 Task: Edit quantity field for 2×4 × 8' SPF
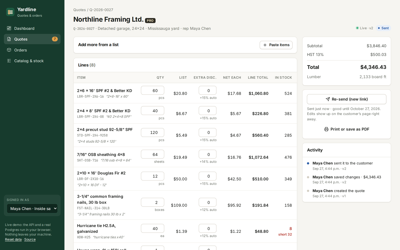152,111
